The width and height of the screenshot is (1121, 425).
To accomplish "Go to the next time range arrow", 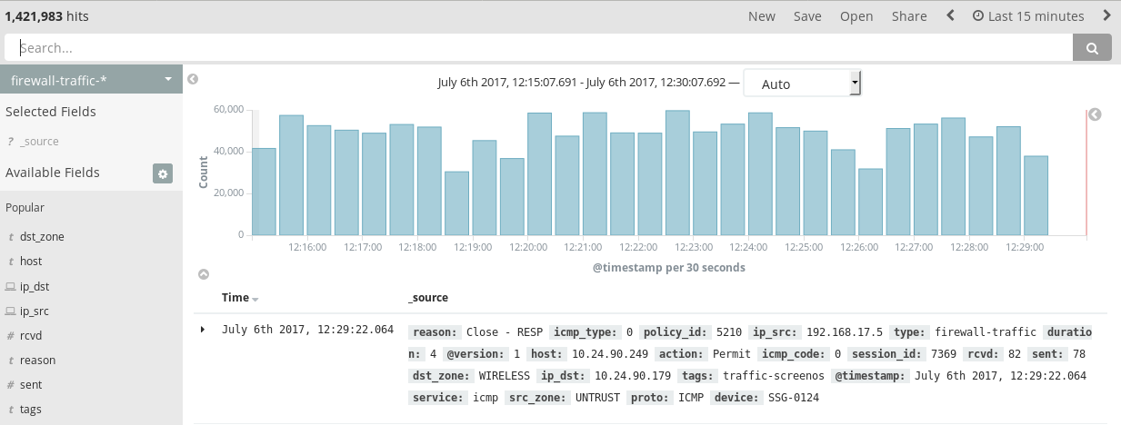I will tap(1106, 15).
